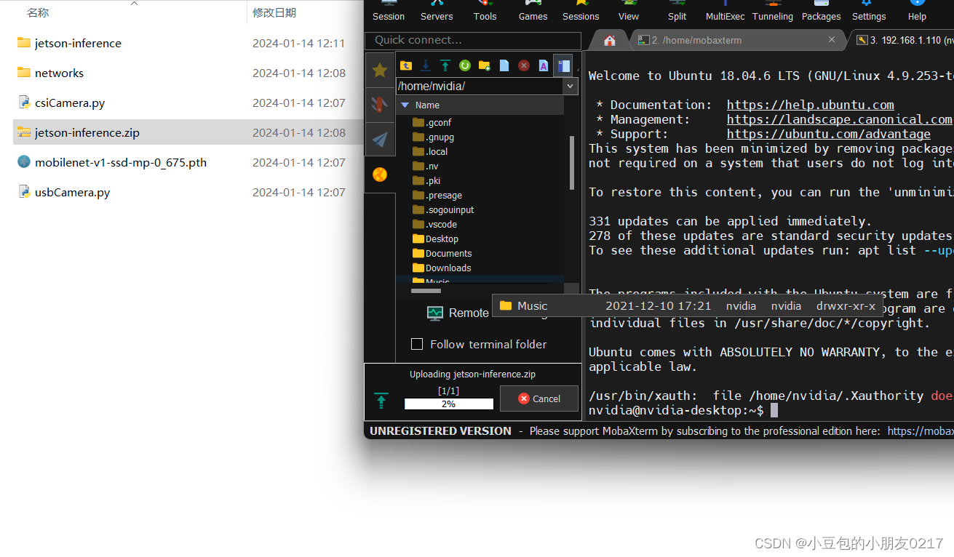The image size is (954, 557).
Task: Open the ubuntu.com/advantage link
Action: 829,134
